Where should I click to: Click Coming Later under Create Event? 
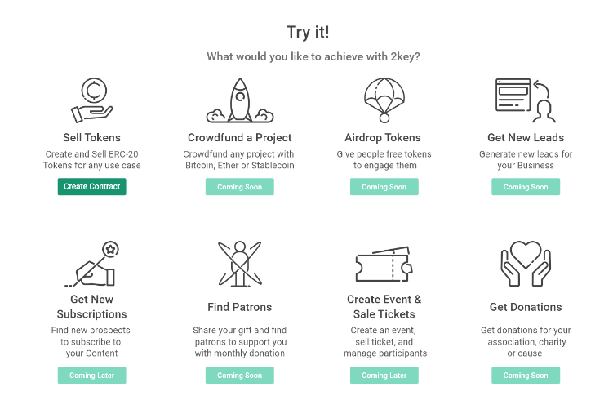click(384, 376)
